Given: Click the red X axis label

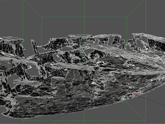Looking at the screenshot, I should [x=111, y=92].
